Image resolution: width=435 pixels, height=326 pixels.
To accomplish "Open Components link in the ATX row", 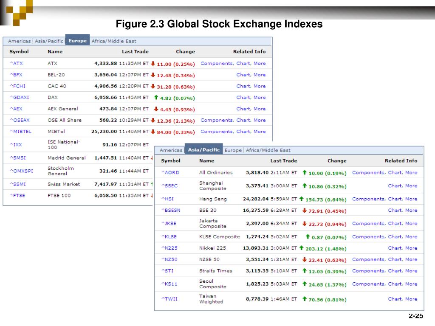I will (217, 63).
